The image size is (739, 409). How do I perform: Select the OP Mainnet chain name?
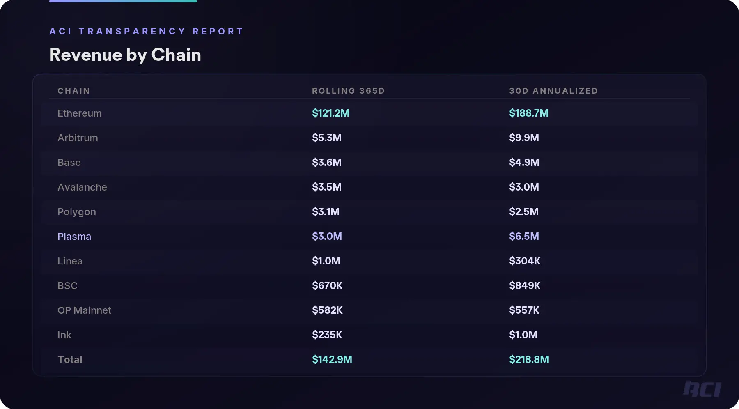tap(84, 310)
